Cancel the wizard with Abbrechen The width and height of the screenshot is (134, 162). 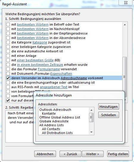click(x=45, y=154)
